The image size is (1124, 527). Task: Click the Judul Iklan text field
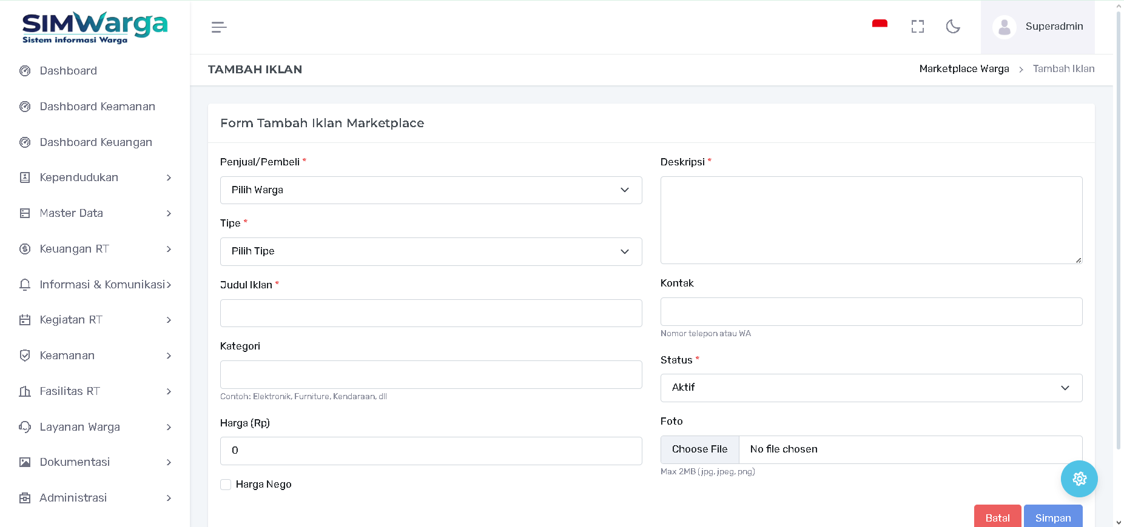431,313
